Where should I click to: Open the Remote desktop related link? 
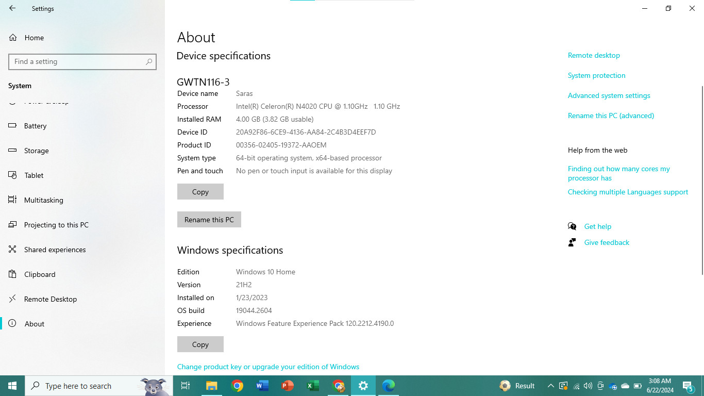(x=594, y=55)
